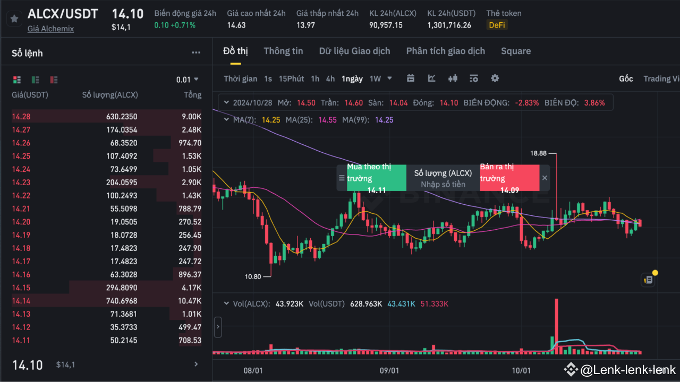Open the Phân tích giao dịch tab
The height and width of the screenshot is (382, 680).
coord(445,51)
